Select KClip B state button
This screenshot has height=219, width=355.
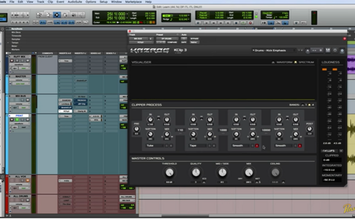pos(321,50)
